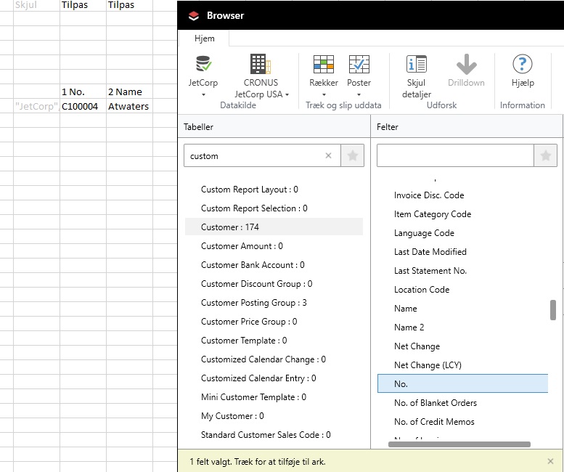This screenshot has width=564, height=472.
Task: Click the JetCorp data source icon
Action: click(203, 64)
